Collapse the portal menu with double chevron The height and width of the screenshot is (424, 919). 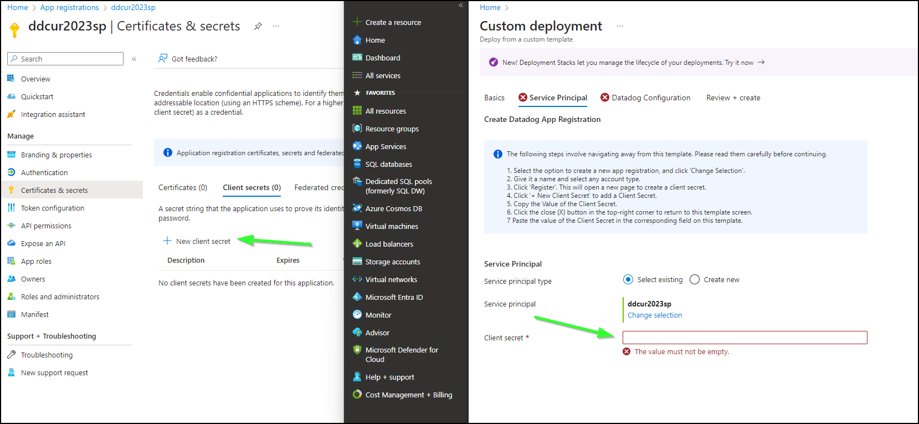461,5
